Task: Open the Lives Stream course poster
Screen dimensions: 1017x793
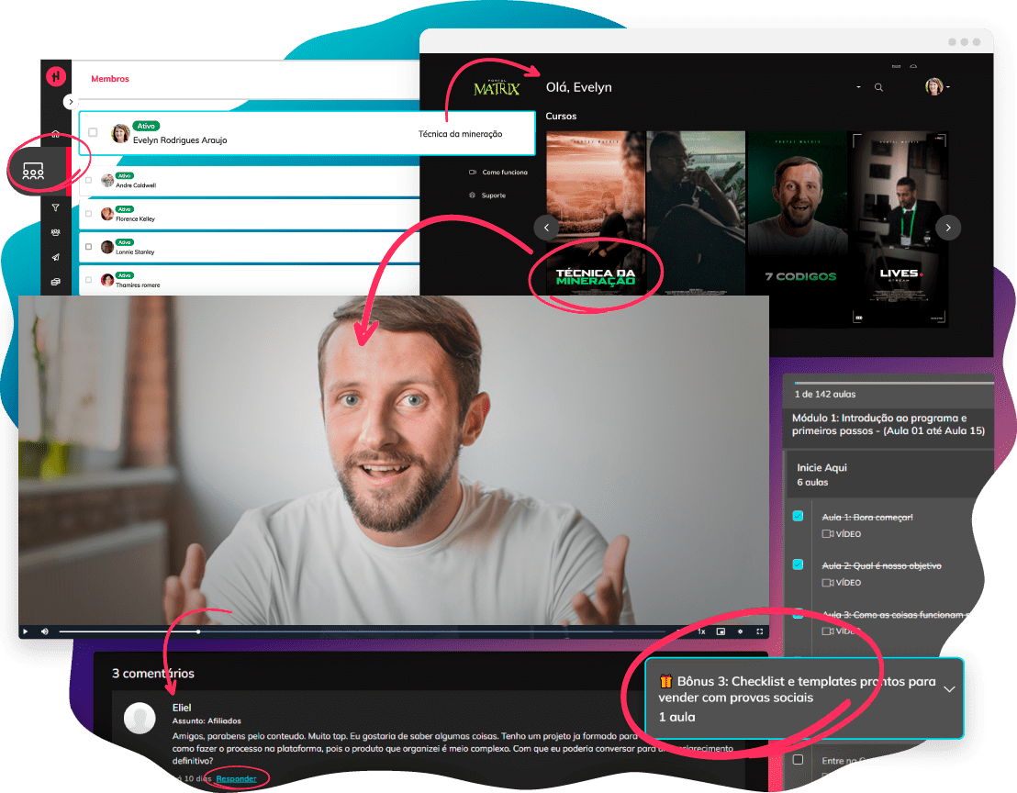Action: 899,227
